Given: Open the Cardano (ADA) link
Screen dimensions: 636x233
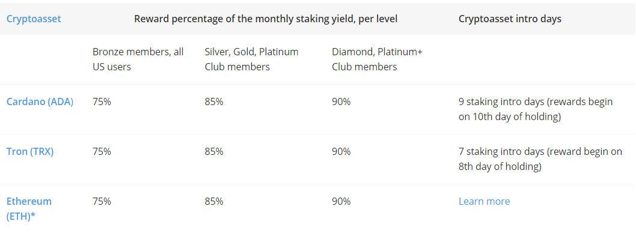Looking at the screenshot, I should (40, 101).
